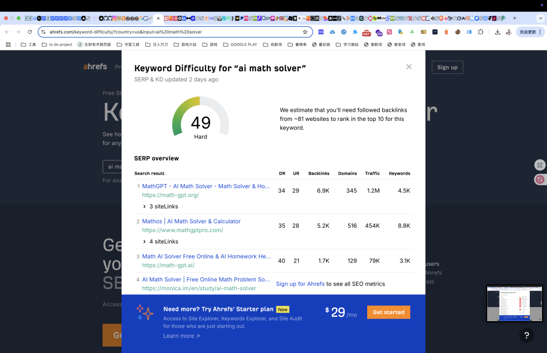Viewport: 547px width, 353px height.
Task: Open the monica.im ai-math-solver URL link
Action: click(199, 288)
